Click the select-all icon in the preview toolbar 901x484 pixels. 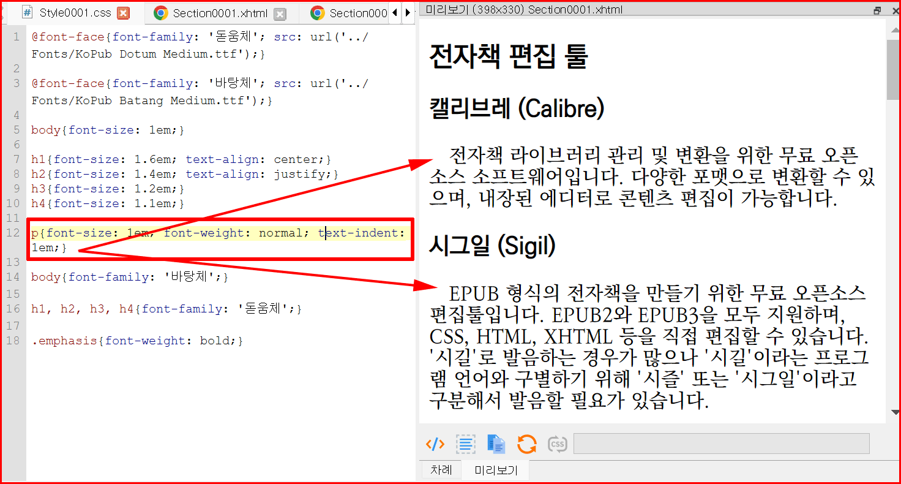[466, 444]
